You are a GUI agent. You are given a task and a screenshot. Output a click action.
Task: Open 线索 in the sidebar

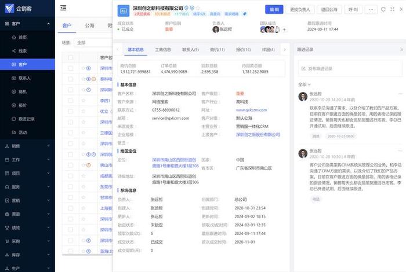coord(23,51)
